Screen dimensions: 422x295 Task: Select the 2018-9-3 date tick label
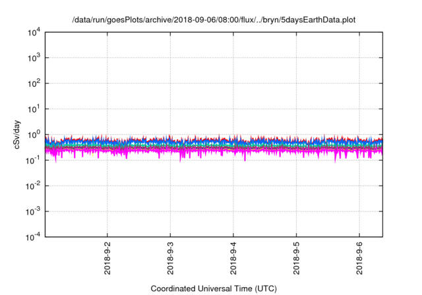170,260
